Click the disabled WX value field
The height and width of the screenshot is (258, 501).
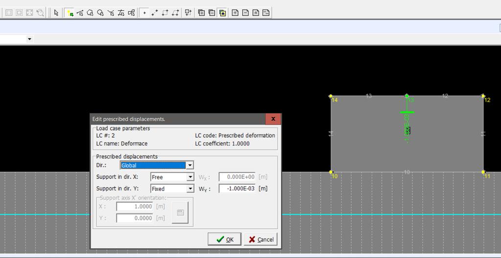click(237, 177)
